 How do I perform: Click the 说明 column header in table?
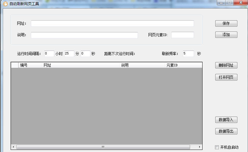(142, 65)
